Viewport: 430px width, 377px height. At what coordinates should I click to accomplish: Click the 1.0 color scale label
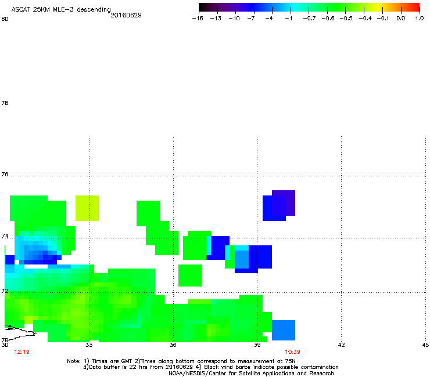[420, 19]
